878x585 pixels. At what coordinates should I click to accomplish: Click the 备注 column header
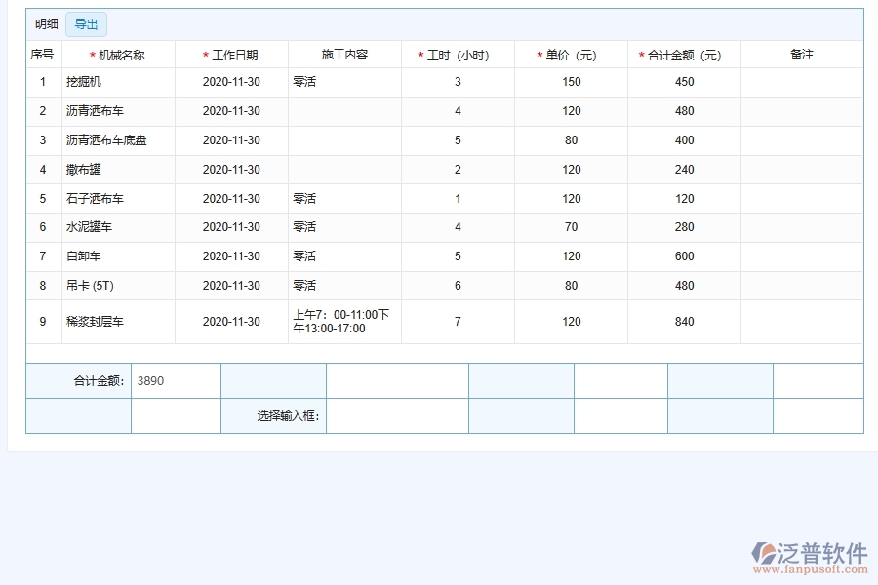[801, 56]
